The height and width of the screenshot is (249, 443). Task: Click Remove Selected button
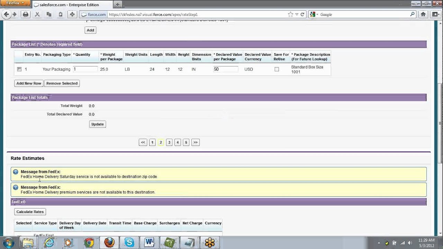click(x=62, y=83)
